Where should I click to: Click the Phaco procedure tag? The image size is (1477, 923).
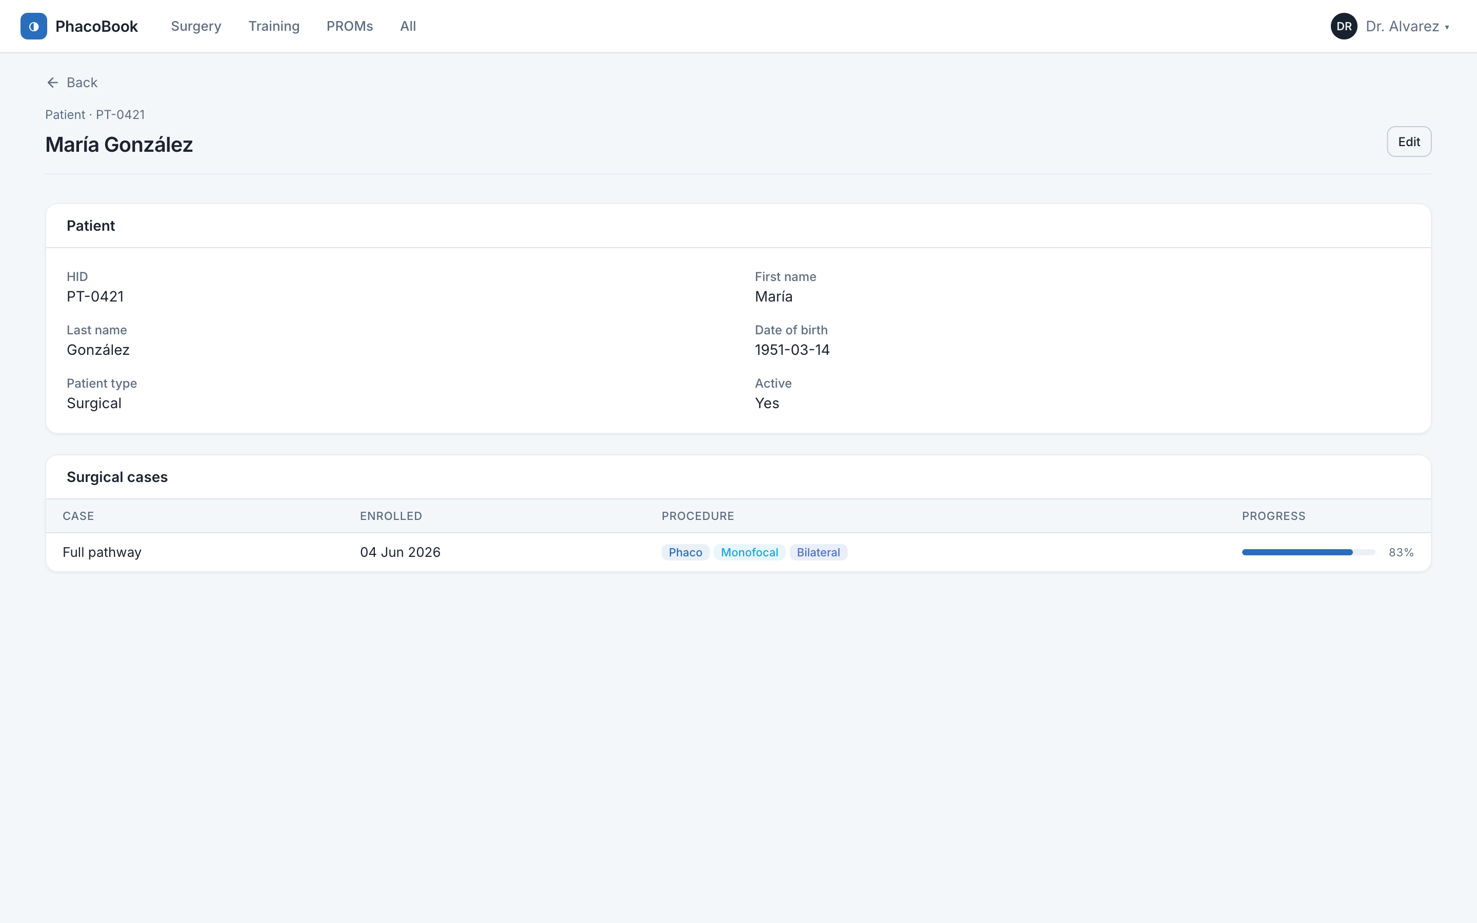(685, 552)
